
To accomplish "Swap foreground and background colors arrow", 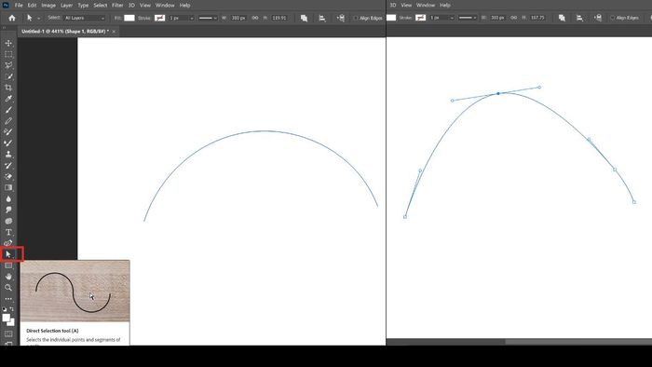I will [11, 309].
